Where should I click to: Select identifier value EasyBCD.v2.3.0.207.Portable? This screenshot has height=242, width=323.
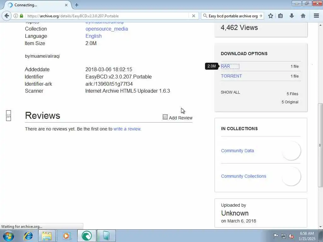119,77
